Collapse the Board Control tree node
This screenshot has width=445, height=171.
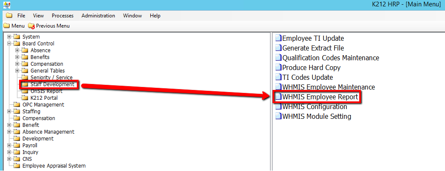click(x=9, y=44)
